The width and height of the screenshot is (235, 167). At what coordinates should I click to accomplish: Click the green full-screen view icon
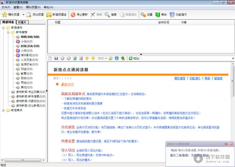(117, 58)
